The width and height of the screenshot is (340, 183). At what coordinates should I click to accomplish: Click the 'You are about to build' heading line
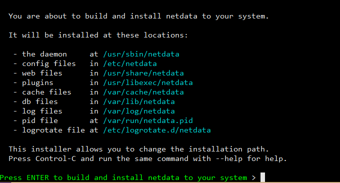139,16
